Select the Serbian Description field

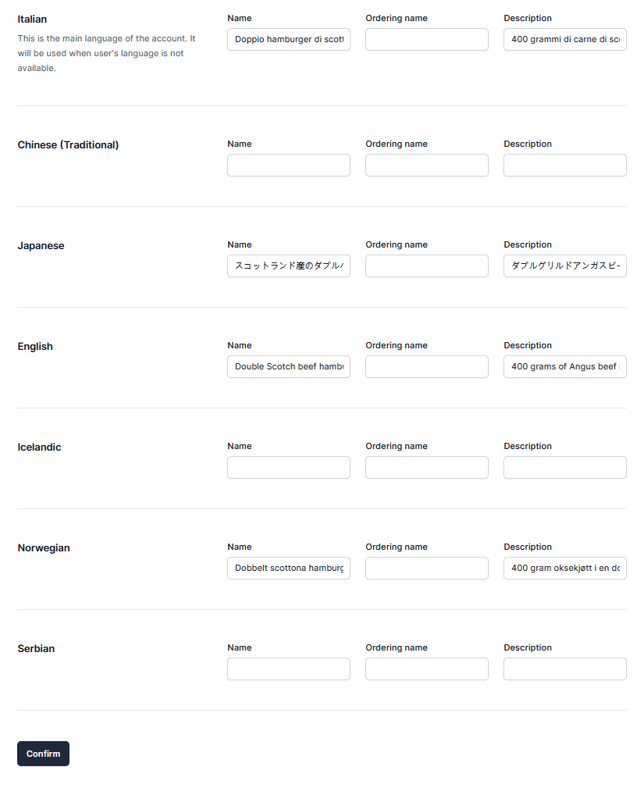coord(565,669)
